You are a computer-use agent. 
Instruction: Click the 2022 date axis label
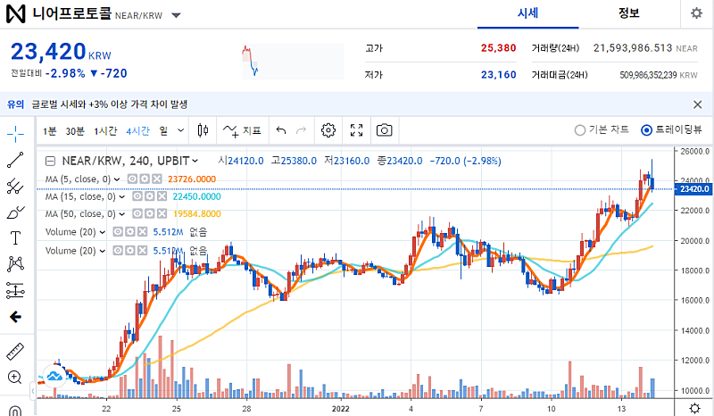coord(340,408)
